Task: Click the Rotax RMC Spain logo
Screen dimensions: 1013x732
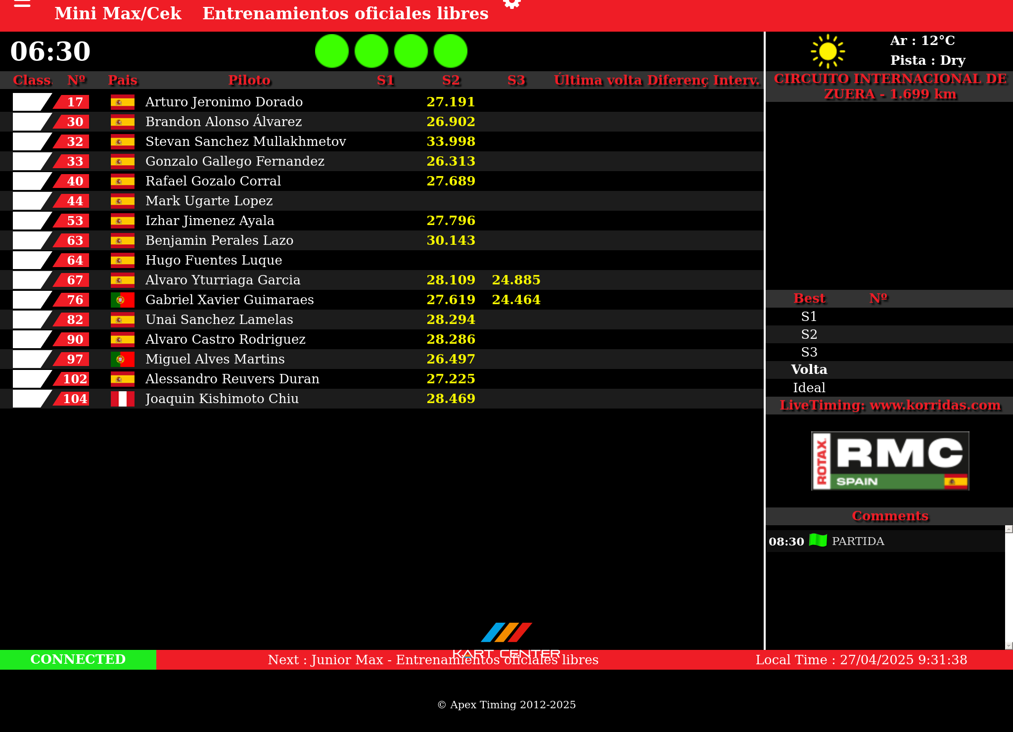Action: tap(890, 461)
